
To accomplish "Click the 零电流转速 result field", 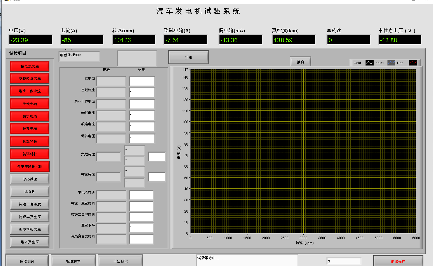I will click(x=141, y=195).
